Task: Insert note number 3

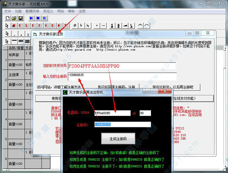Action: click(39, 26)
